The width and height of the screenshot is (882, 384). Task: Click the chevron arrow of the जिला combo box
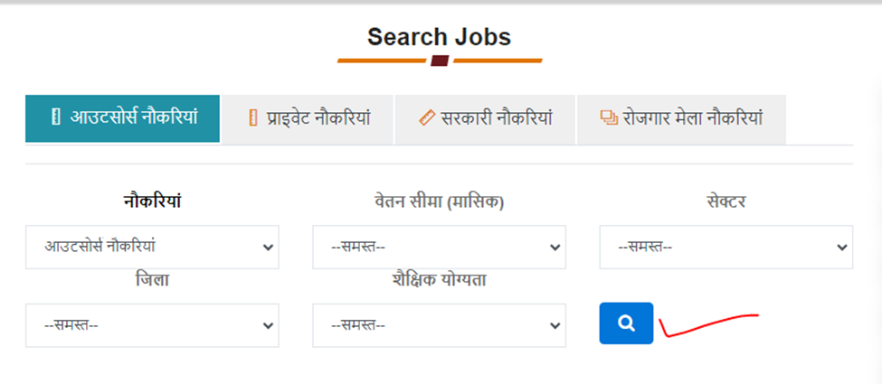coord(269,325)
